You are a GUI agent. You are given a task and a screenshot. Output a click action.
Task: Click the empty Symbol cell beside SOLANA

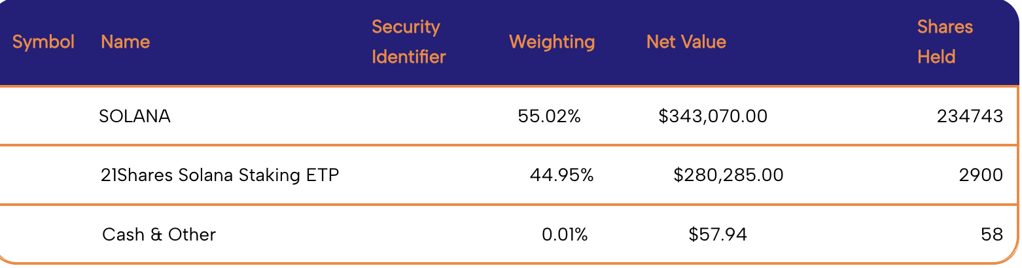point(43,116)
